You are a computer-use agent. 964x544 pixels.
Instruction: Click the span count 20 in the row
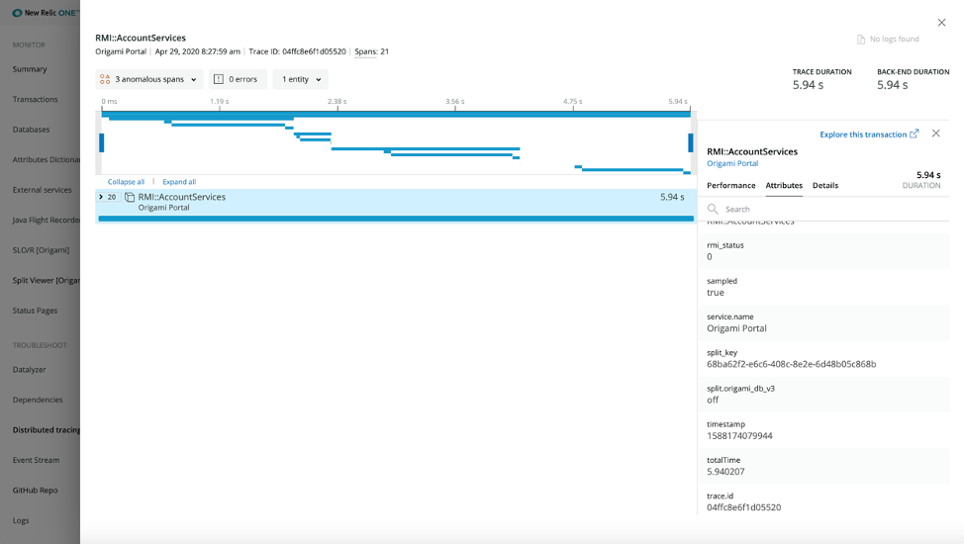(x=111, y=197)
